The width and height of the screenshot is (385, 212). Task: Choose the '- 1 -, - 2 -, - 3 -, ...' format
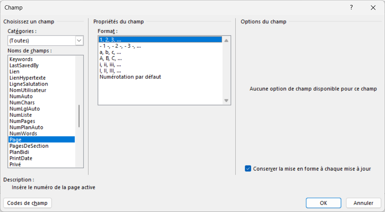(x=120, y=46)
